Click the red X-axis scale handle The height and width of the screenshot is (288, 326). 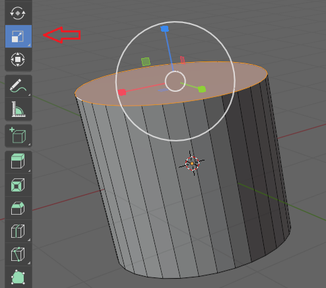(122, 92)
